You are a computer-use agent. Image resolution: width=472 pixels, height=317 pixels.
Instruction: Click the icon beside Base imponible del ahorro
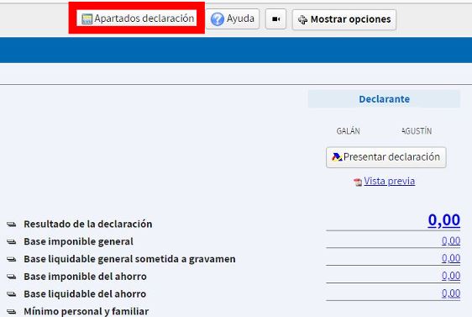click(x=12, y=277)
